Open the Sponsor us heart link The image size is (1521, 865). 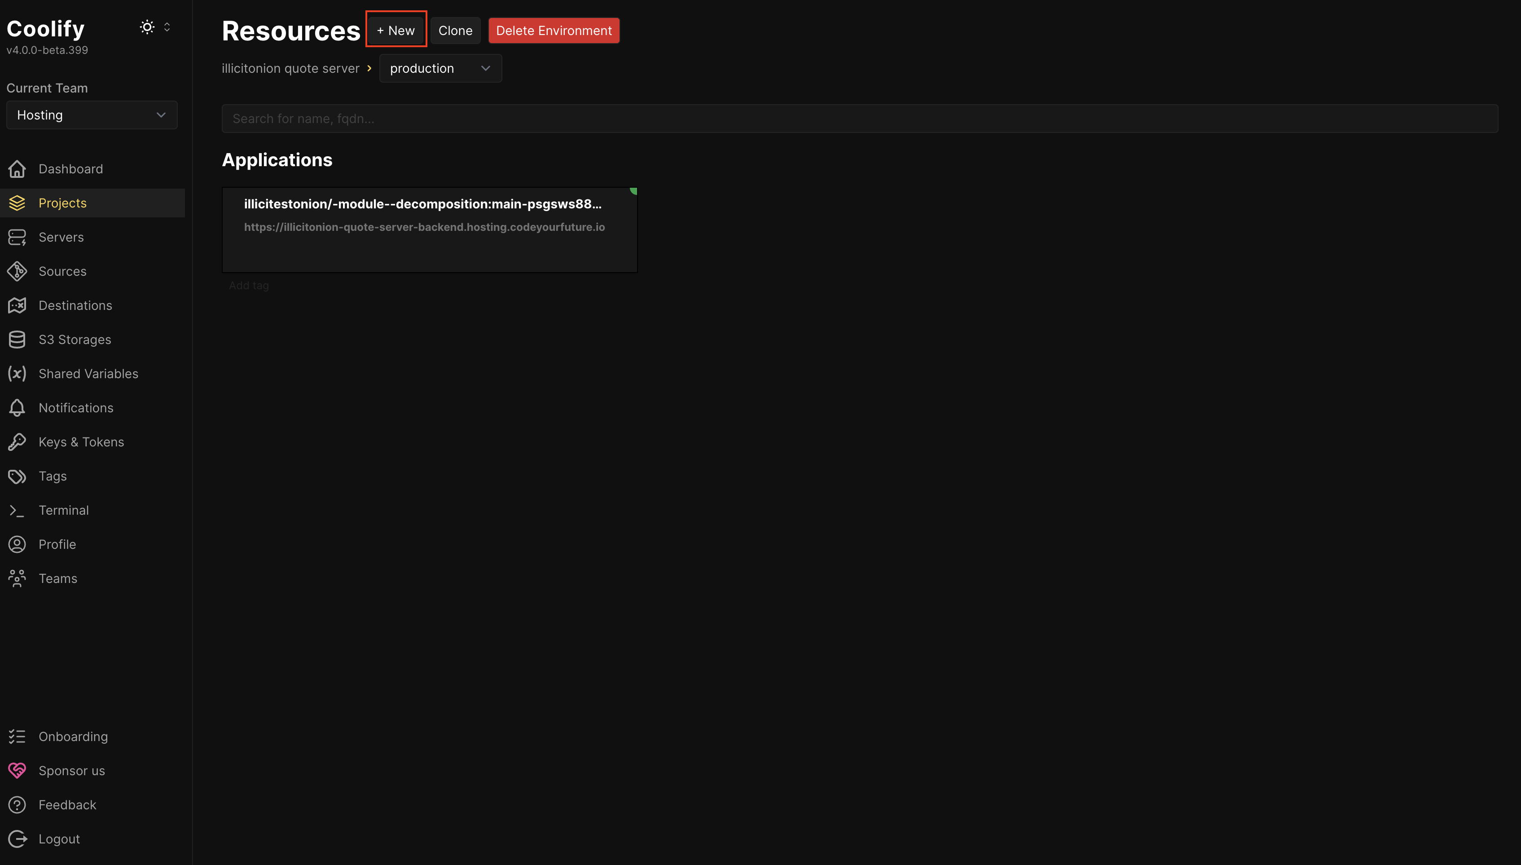71,770
